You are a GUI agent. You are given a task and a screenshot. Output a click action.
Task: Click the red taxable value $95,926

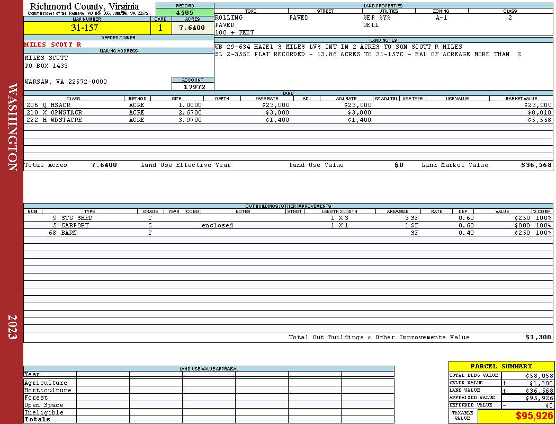tap(534, 416)
